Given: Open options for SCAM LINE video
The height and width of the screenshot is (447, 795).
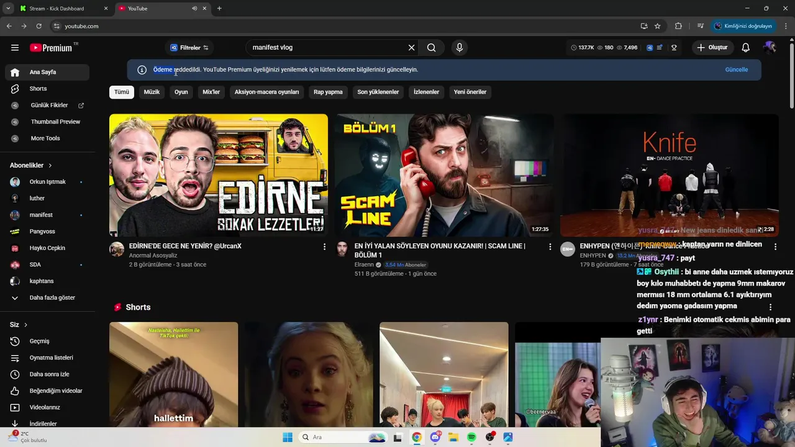Looking at the screenshot, I should (550, 246).
